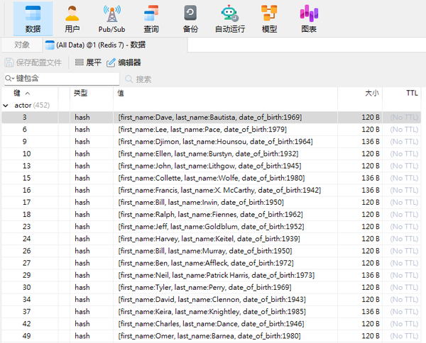Open the 备份 (Backup) icon
Screen dimensions: 426x343
tap(190, 18)
